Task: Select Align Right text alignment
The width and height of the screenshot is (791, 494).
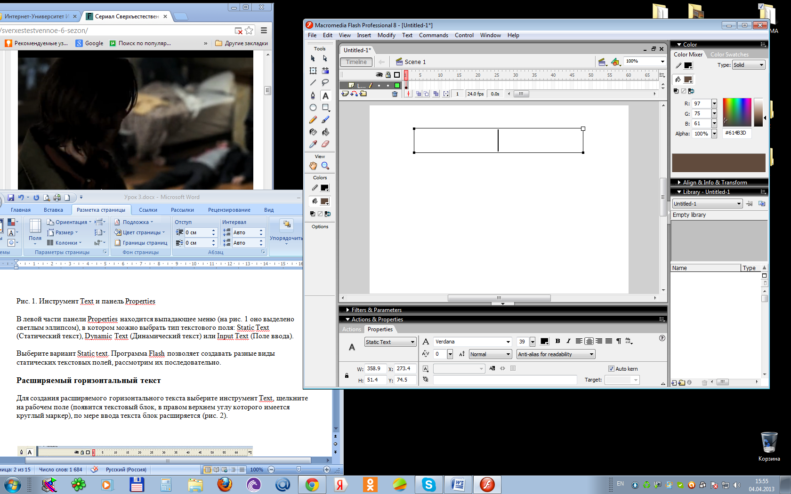Action: 599,341
